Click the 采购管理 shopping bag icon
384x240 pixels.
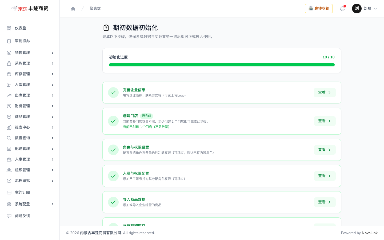click(9, 63)
